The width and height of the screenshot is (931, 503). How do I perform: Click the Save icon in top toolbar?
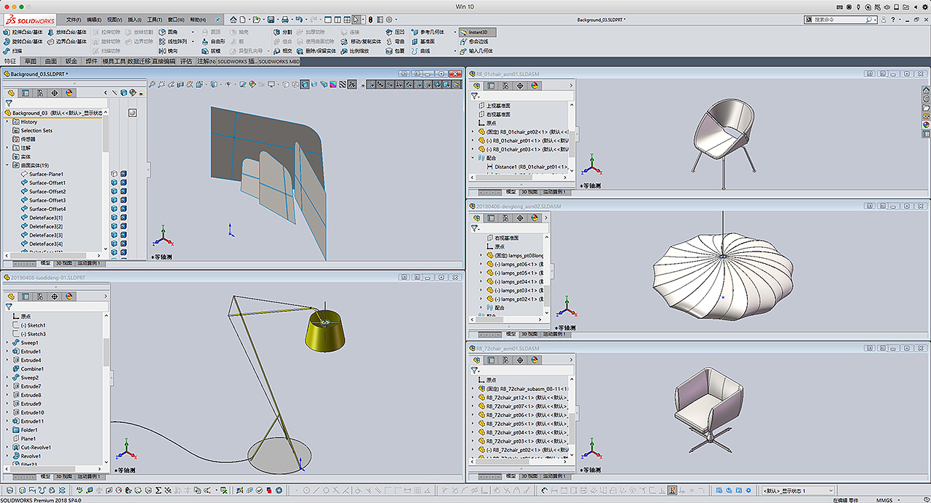click(x=271, y=19)
